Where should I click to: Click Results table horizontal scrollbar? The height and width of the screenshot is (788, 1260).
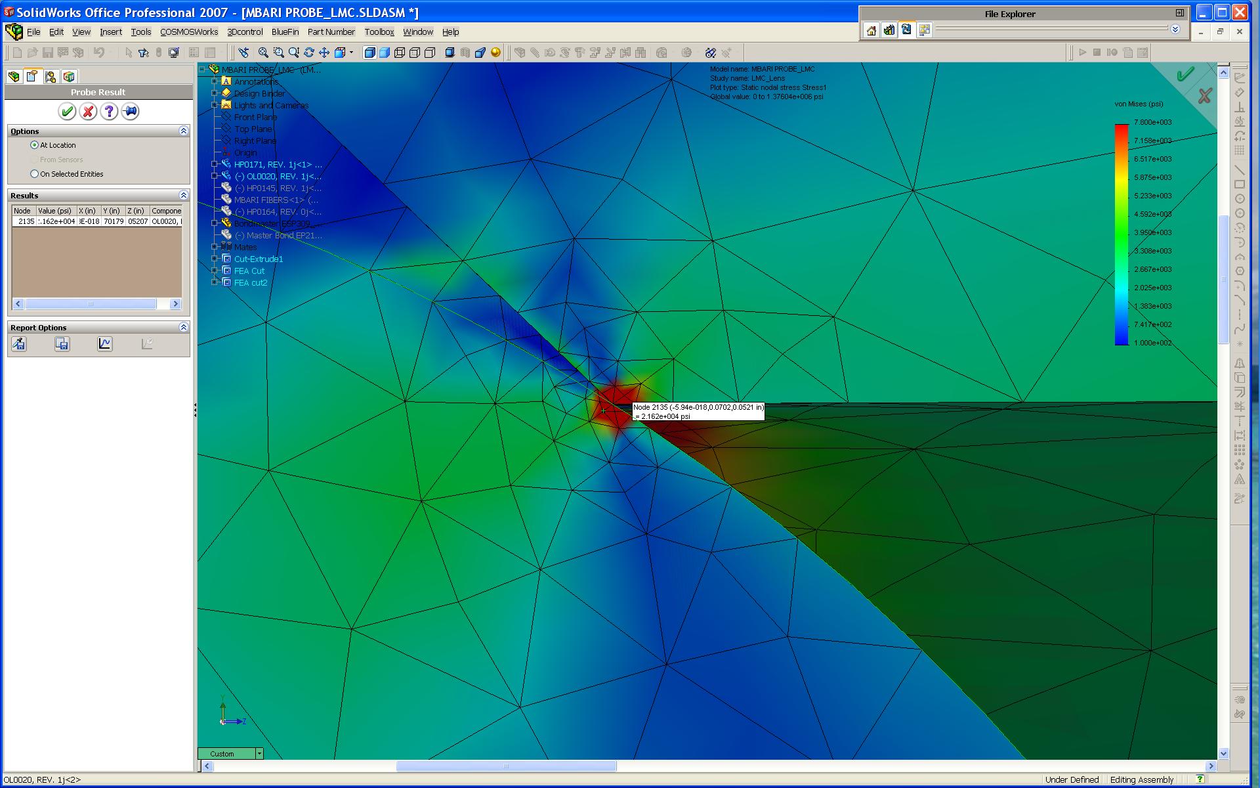point(96,304)
